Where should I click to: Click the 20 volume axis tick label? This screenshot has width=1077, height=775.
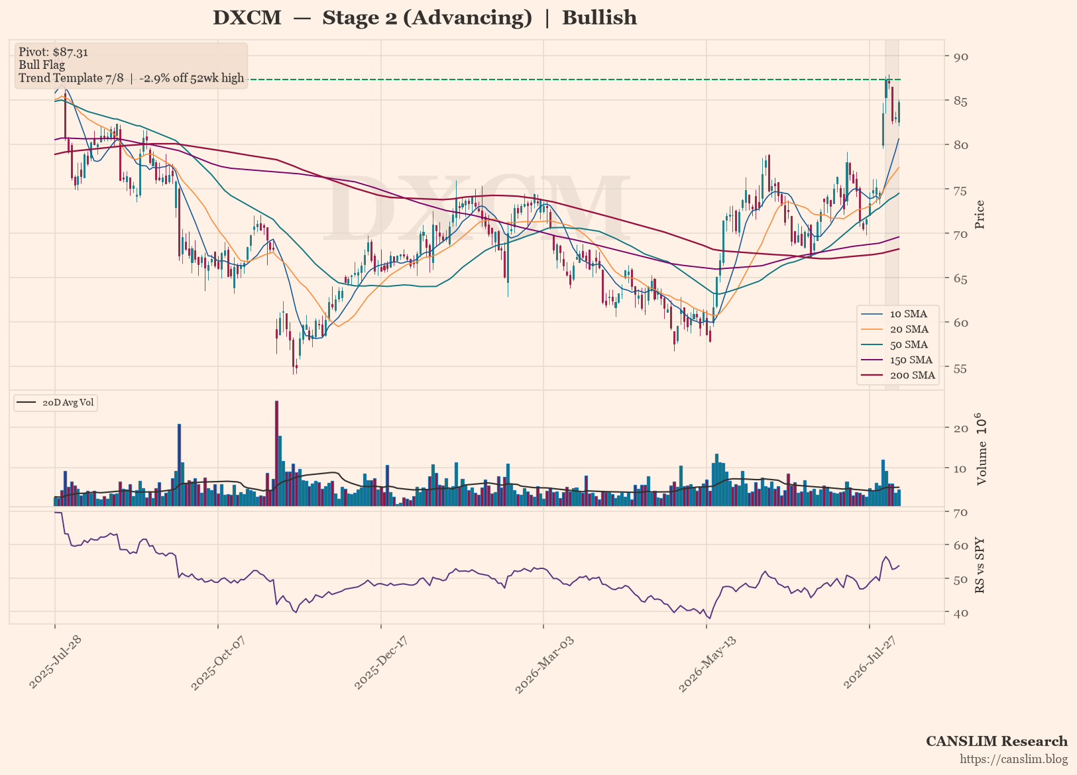(x=960, y=429)
